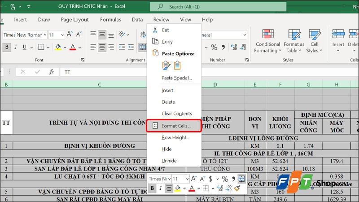Image resolution: width=359 pixels, height=202 pixels.
Task: Open the mini toolbar font name dropdown
Action: (x=170, y=179)
